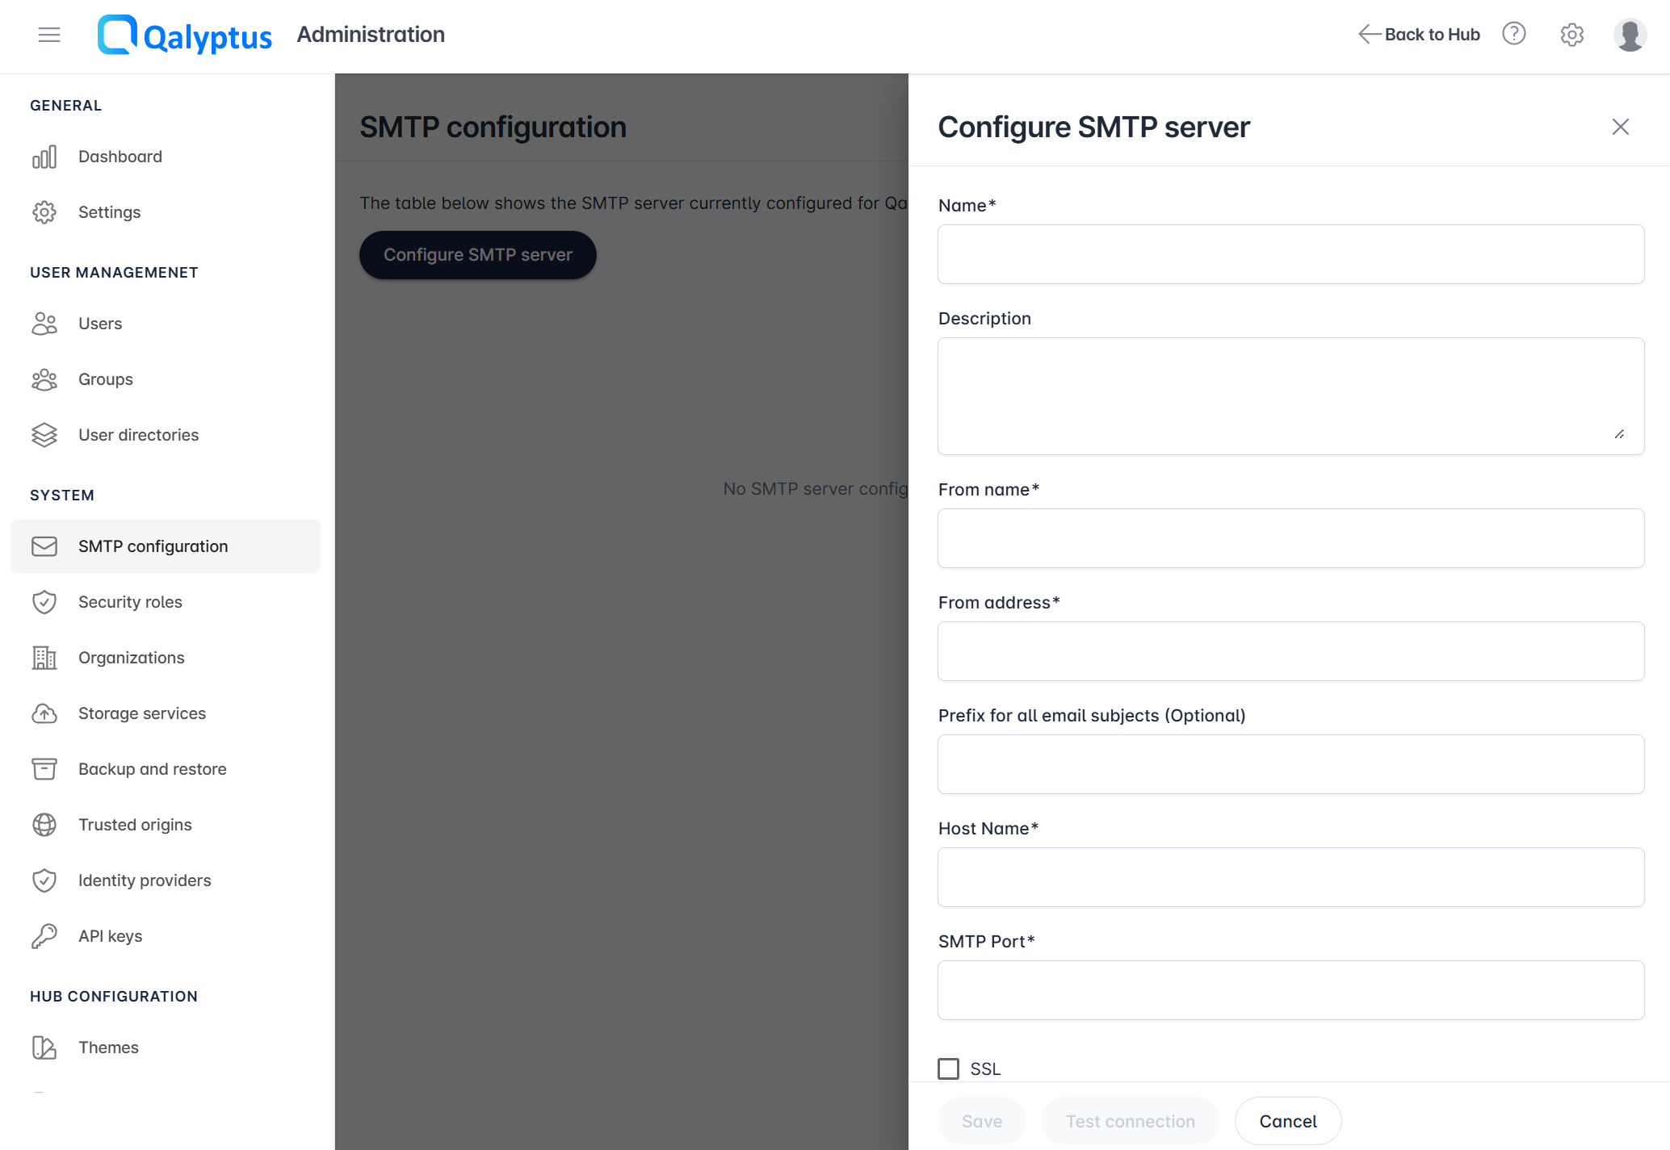Open Backup and restore
This screenshot has height=1150, width=1670.
pyautogui.click(x=152, y=768)
